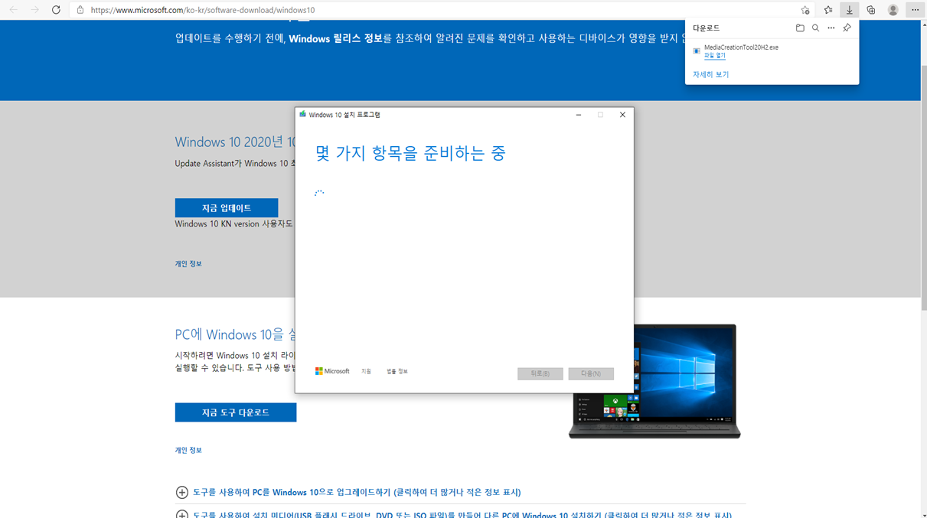The width and height of the screenshot is (927, 518).
Task: Close the Windows 10 설치 프로그램 window
Action: click(622, 115)
